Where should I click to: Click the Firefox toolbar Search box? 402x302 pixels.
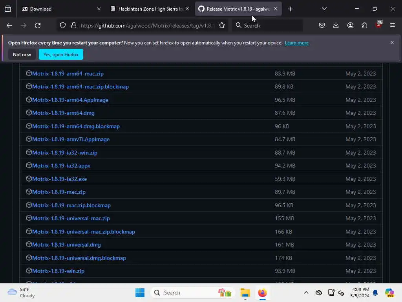pos(268,26)
